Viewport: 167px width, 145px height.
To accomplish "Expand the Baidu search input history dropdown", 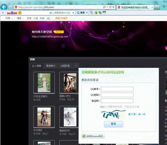I will pyautogui.click(x=73, y=13).
